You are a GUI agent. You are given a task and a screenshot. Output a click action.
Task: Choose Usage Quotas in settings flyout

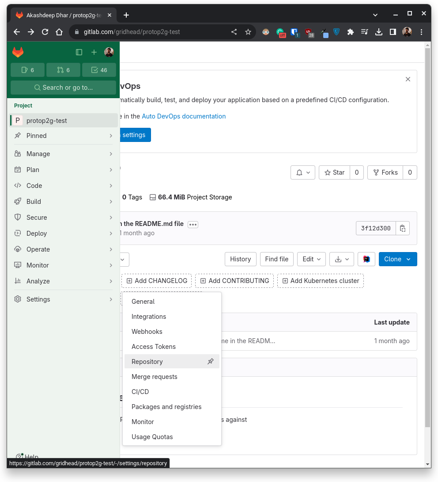pyautogui.click(x=172, y=437)
